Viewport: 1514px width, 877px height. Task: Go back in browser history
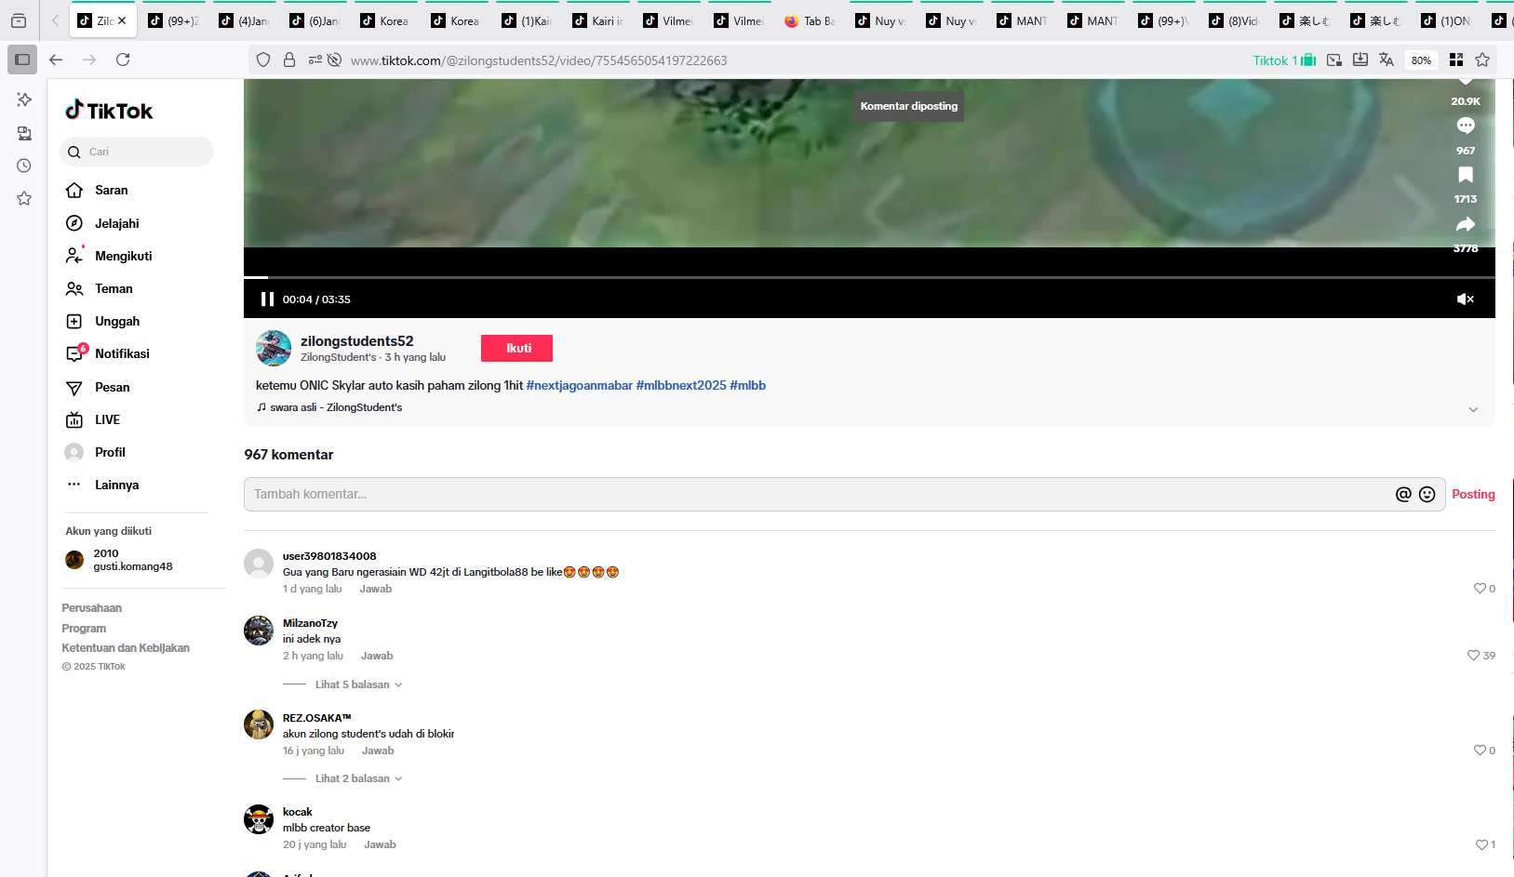click(56, 60)
